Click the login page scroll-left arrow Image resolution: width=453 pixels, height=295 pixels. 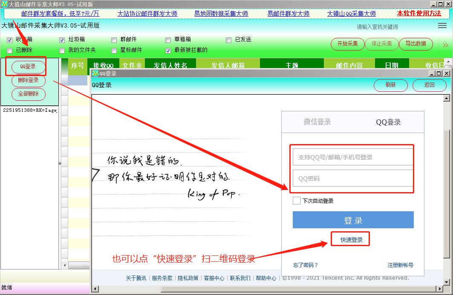click(95, 289)
